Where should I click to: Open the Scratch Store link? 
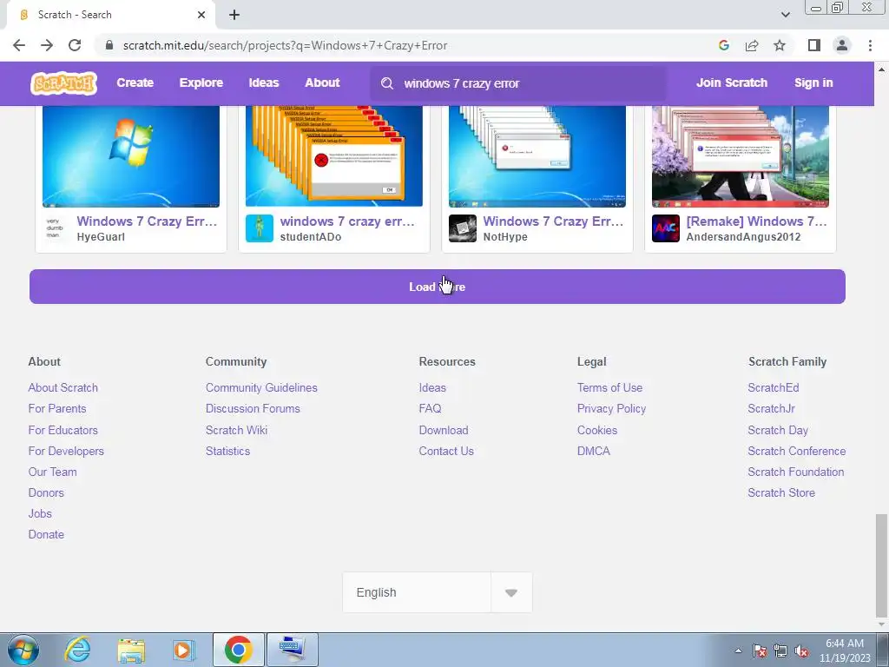click(781, 493)
